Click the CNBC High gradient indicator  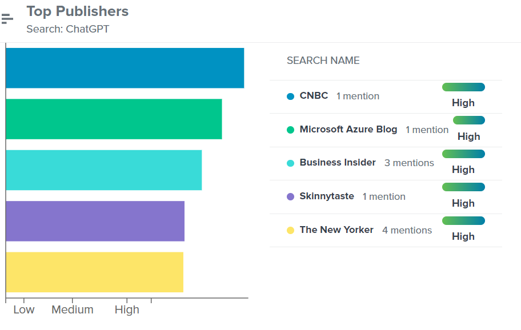463,87
